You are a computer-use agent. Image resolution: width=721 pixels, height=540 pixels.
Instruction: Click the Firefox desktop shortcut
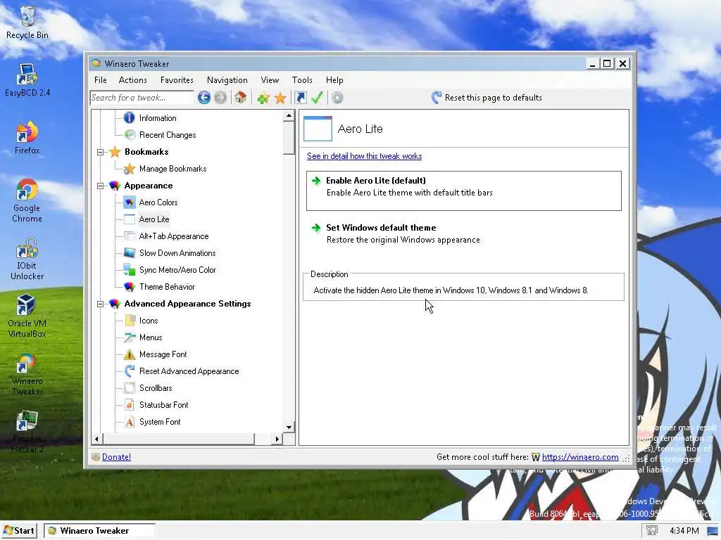(x=27, y=138)
